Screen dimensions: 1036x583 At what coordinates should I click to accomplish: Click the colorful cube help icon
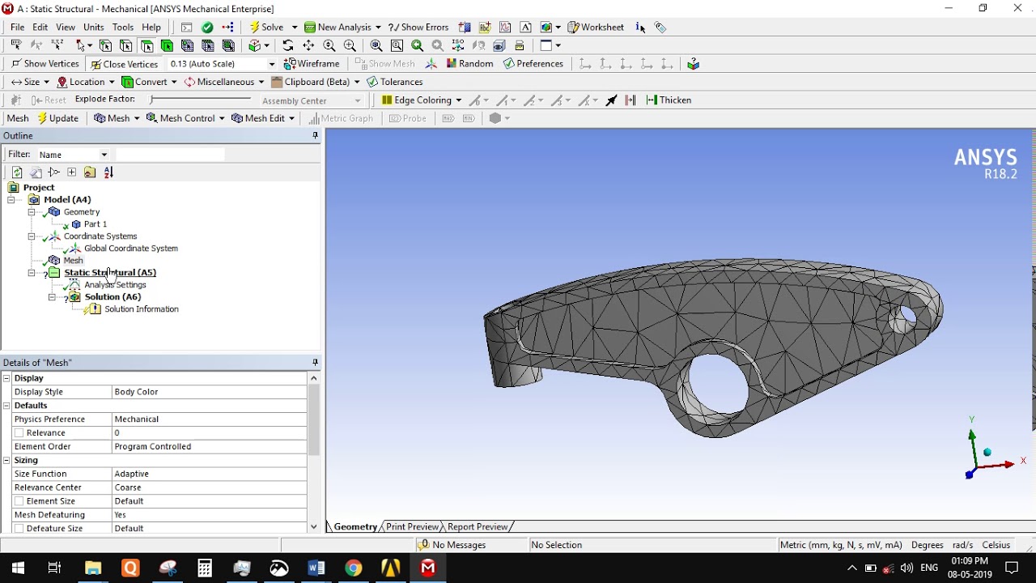(x=694, y=63)
